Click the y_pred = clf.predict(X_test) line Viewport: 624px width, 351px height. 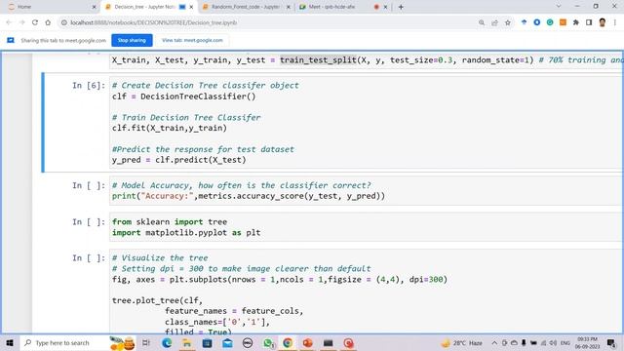[179, 160]
